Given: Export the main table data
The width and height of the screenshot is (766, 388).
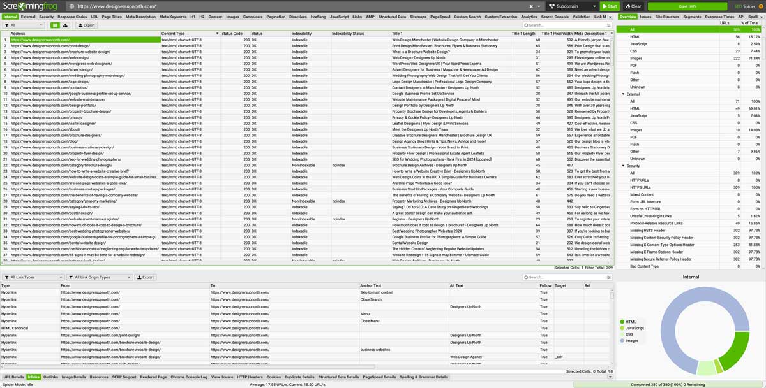Looking at the screenshot, I should click(x=87, y=25).
